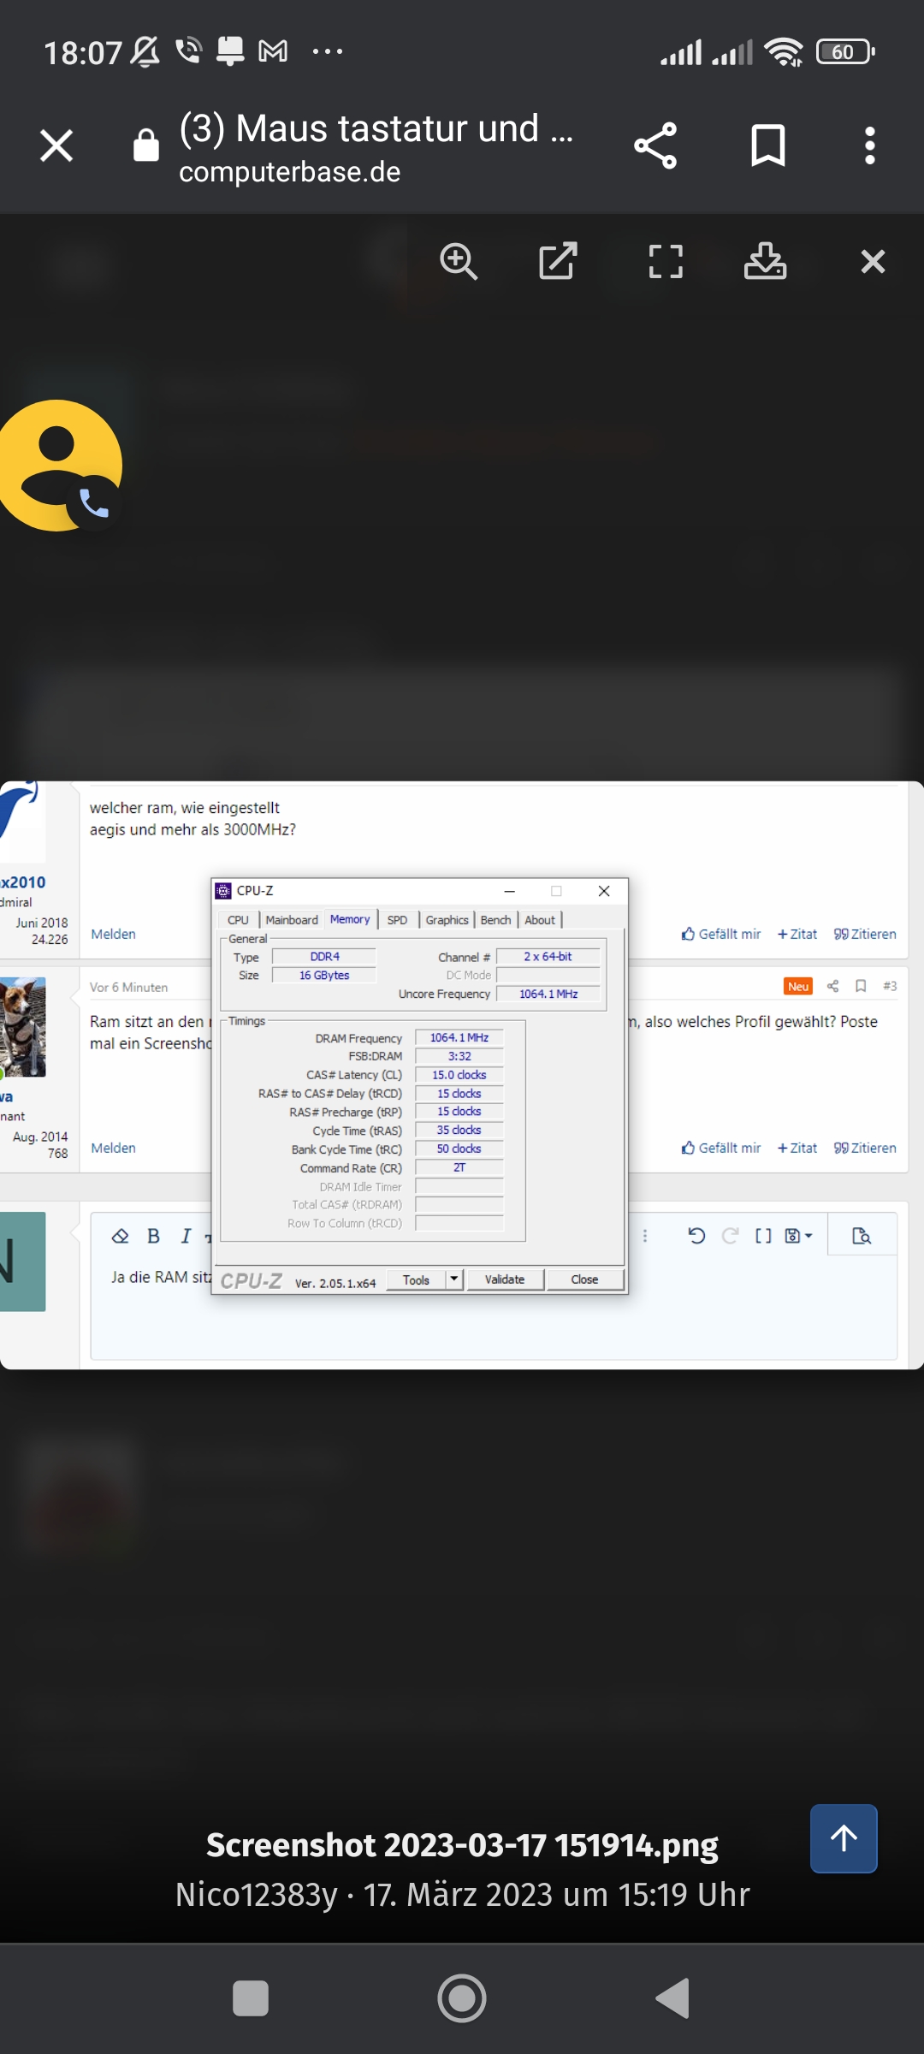Toggle fullscreen for the lightbox image
This screenshot has height=2054, width=924.
pyautogui.click(x=666, y=261)
